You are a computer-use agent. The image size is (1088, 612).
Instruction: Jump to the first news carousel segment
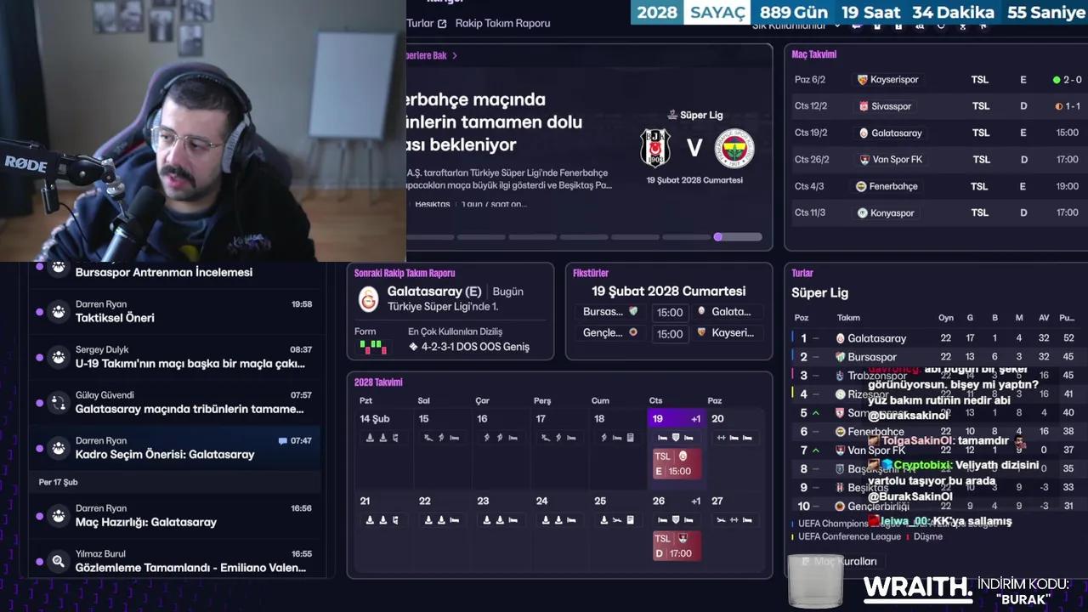431,237
